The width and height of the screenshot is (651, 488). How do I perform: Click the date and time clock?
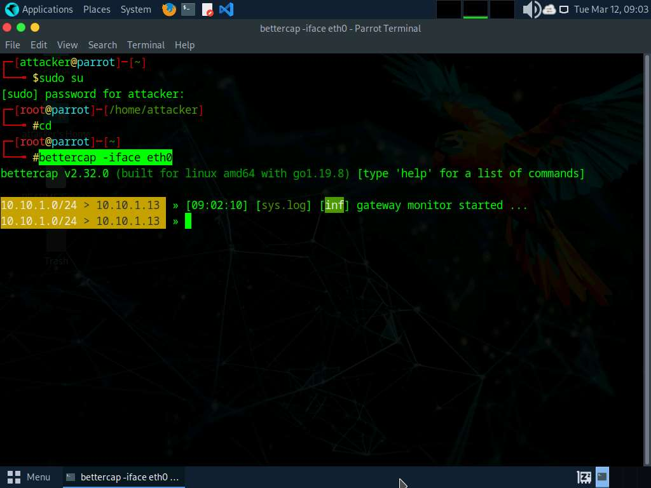point(610,10)
